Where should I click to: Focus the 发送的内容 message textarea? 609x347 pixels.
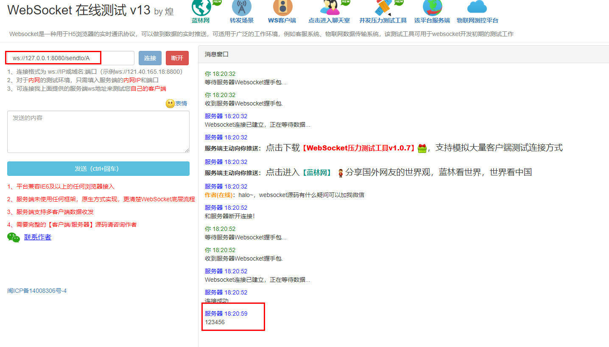(98, 132)
